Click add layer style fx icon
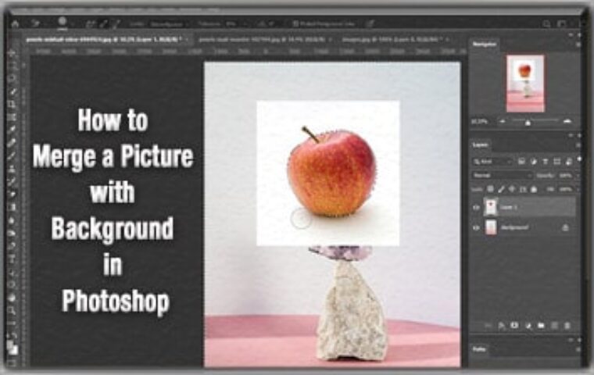 coord(502,325)
